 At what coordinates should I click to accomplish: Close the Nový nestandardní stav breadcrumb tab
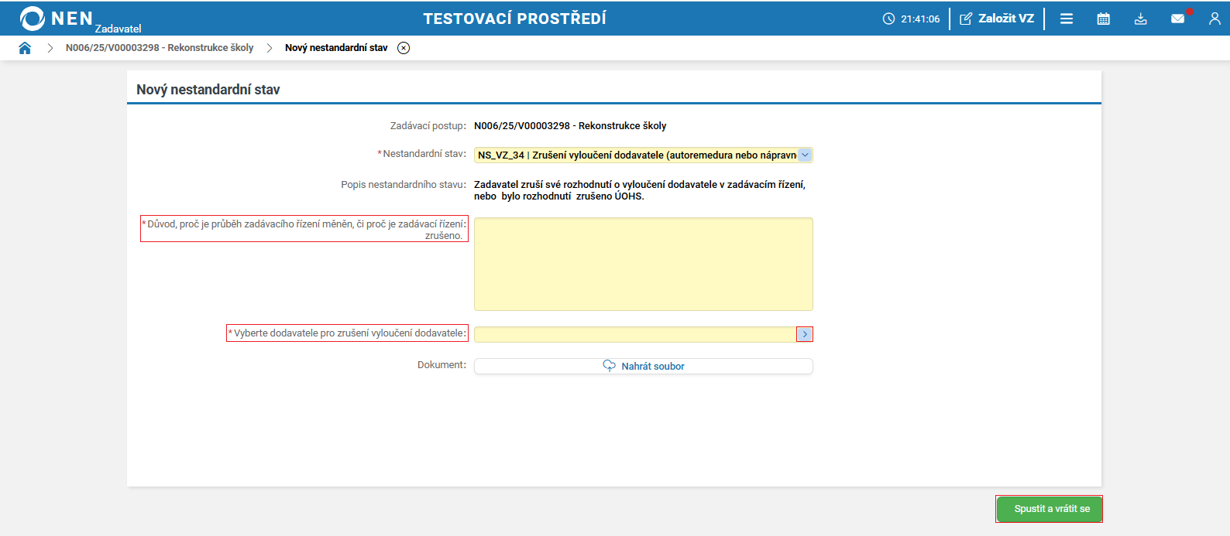pos(404,48)
